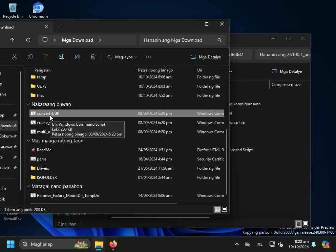Close the Download tab
336x252 pixels.
pos(47,27)
